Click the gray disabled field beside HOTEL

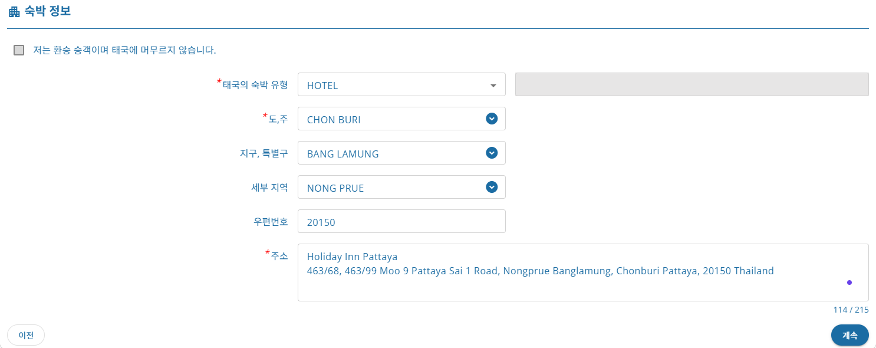[691, 84]
